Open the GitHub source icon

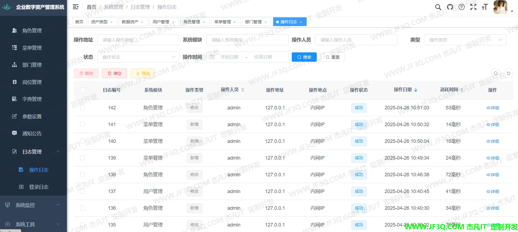(x=450, y=7)
